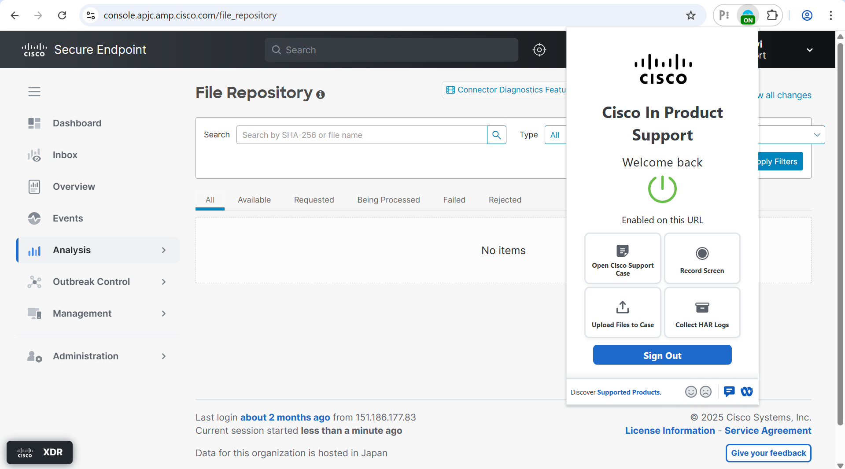
Task: Reload the page
Action: tap(62, 15)
